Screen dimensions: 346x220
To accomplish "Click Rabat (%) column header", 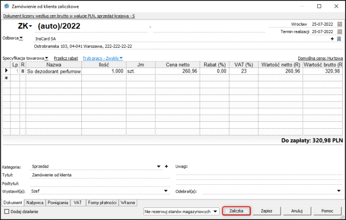I will 215,65.
